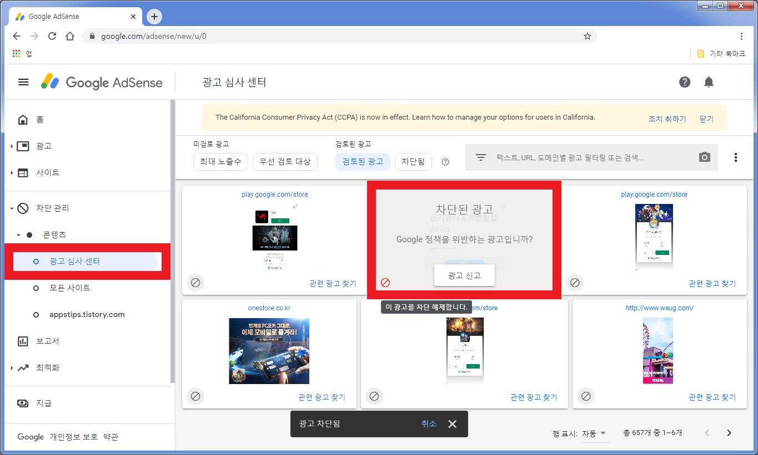Open the waug.com ad thumbnail

(658, 351)
